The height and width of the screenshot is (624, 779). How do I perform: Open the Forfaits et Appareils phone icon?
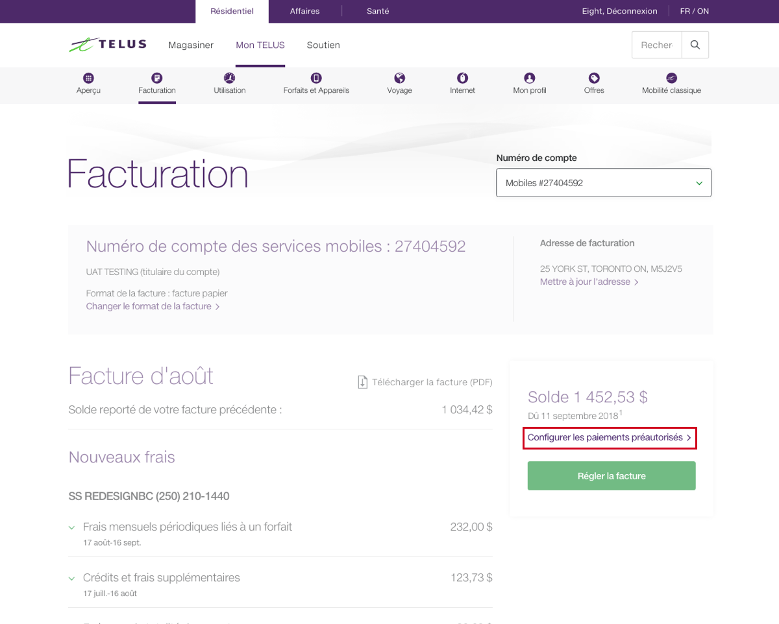pyautogui.click(x=316, y=78)
